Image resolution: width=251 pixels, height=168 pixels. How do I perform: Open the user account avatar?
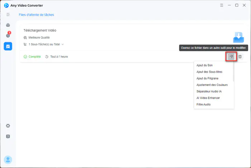coord(8,159)
